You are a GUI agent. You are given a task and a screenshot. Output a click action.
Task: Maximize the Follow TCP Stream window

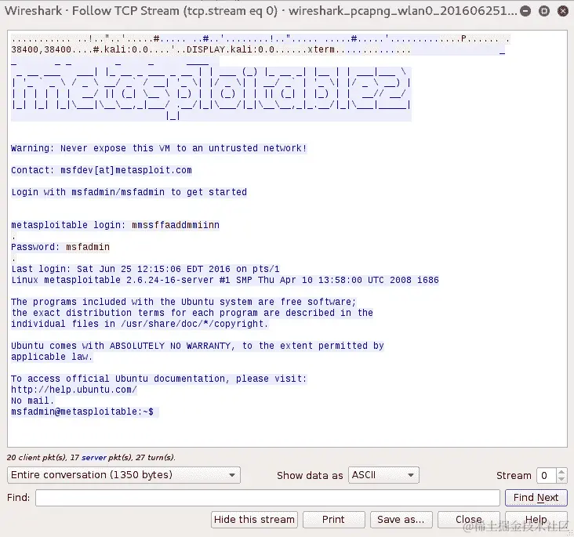[x=544, y=11]
